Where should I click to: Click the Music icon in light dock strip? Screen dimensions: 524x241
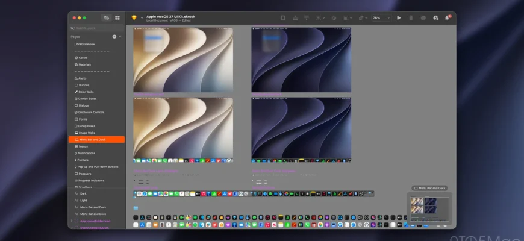(x=203, y=194)
